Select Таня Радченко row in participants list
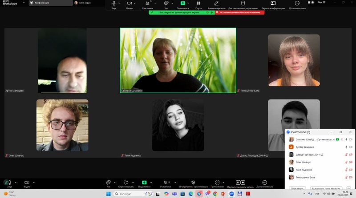 coord(320,170)
